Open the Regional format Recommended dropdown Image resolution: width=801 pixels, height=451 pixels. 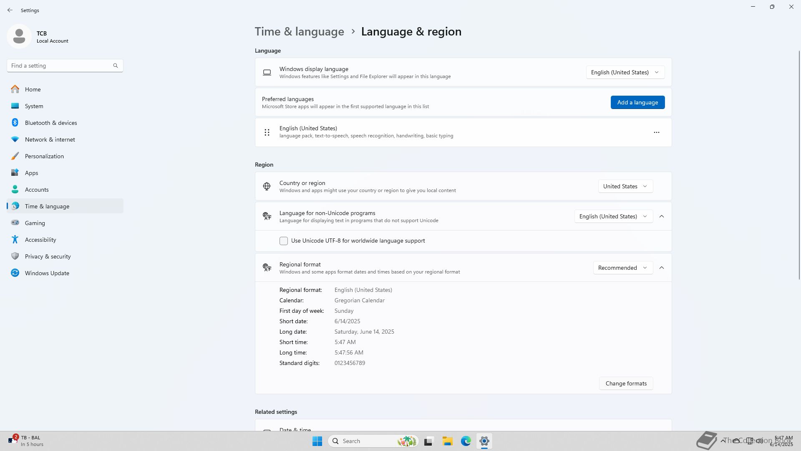(x=622, y=268)
